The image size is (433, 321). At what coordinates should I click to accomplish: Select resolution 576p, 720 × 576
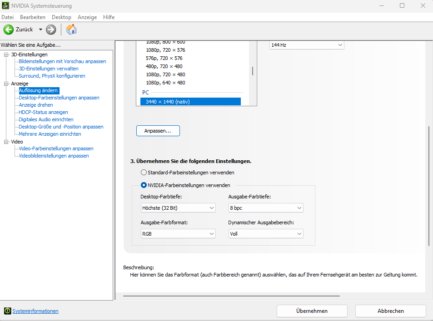164,58
